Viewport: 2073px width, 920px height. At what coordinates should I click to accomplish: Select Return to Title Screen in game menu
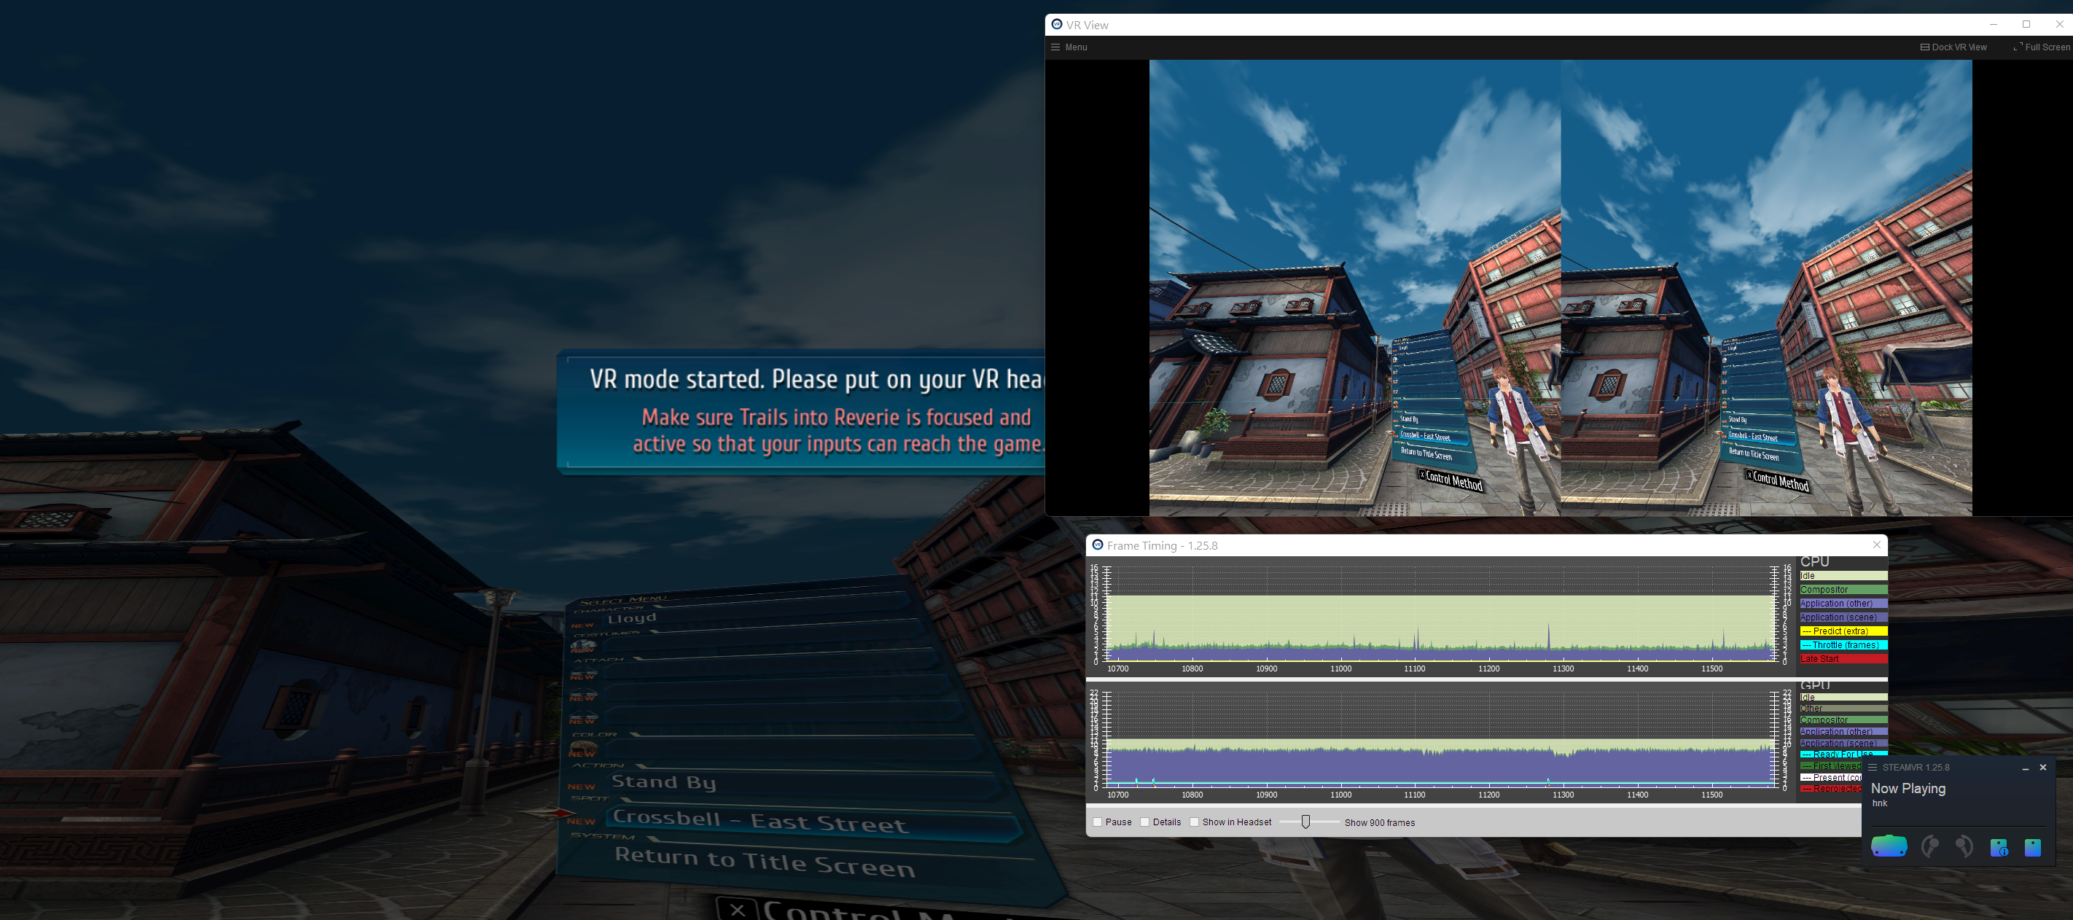click(x=765, y=862)
